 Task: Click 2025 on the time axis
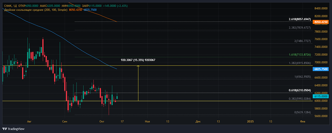coord(250,121)
